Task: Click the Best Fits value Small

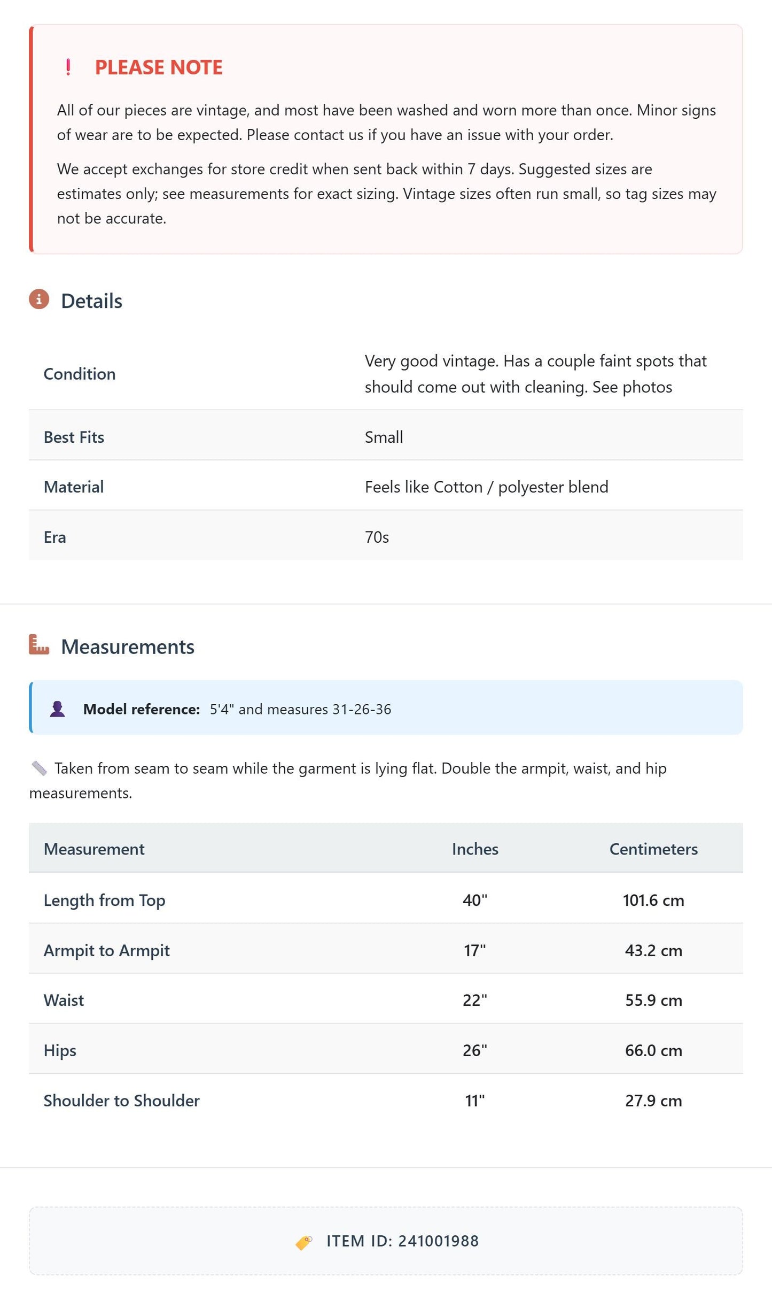Action: point(384,437)
